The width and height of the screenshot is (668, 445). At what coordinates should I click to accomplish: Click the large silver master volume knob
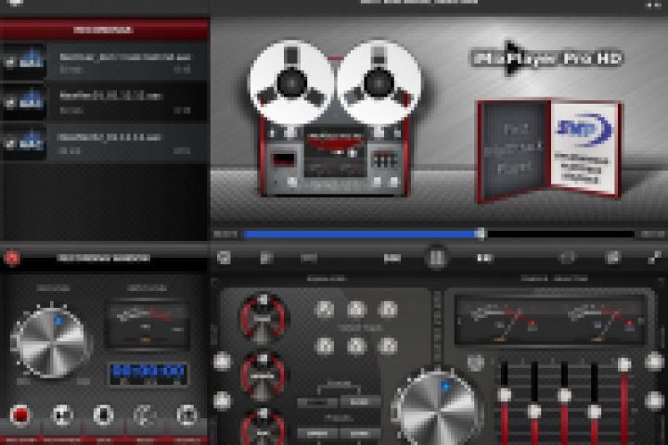pos(437,409)
